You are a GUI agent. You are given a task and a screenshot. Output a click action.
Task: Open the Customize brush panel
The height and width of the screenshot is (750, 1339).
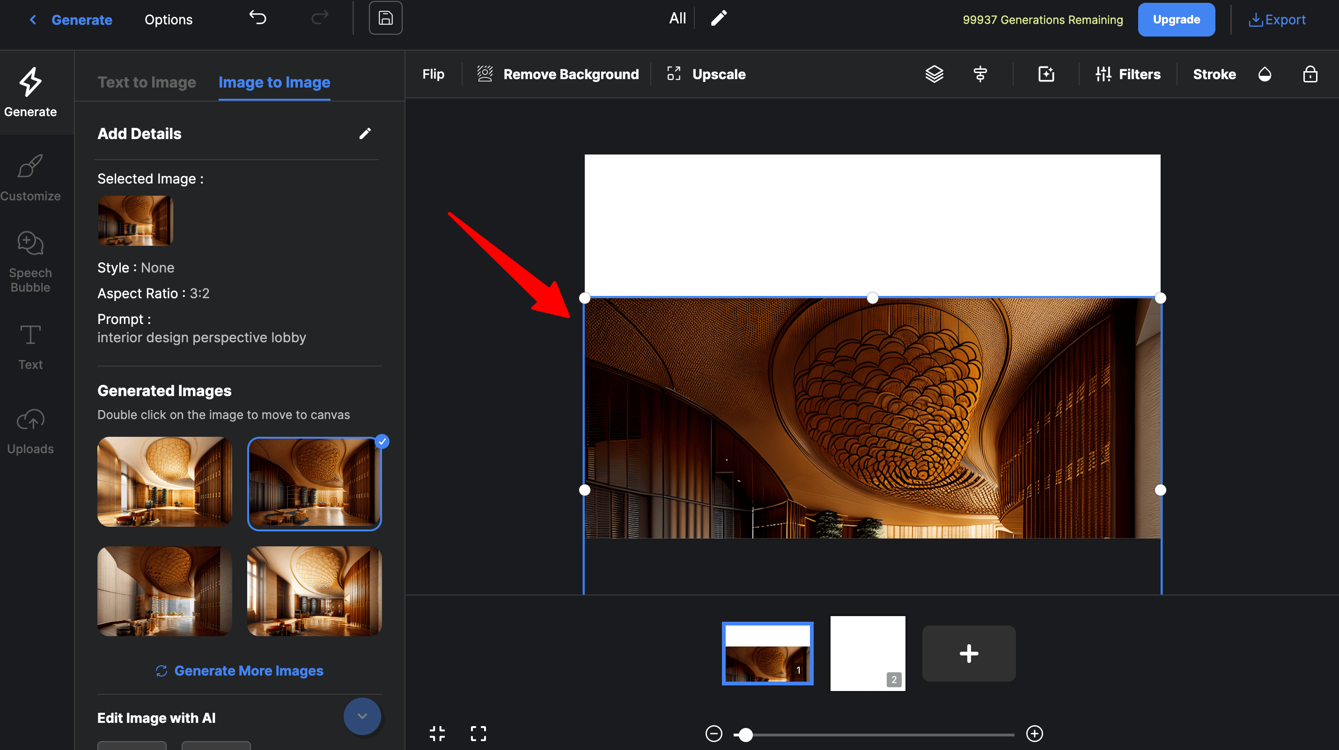click(31, 178)
